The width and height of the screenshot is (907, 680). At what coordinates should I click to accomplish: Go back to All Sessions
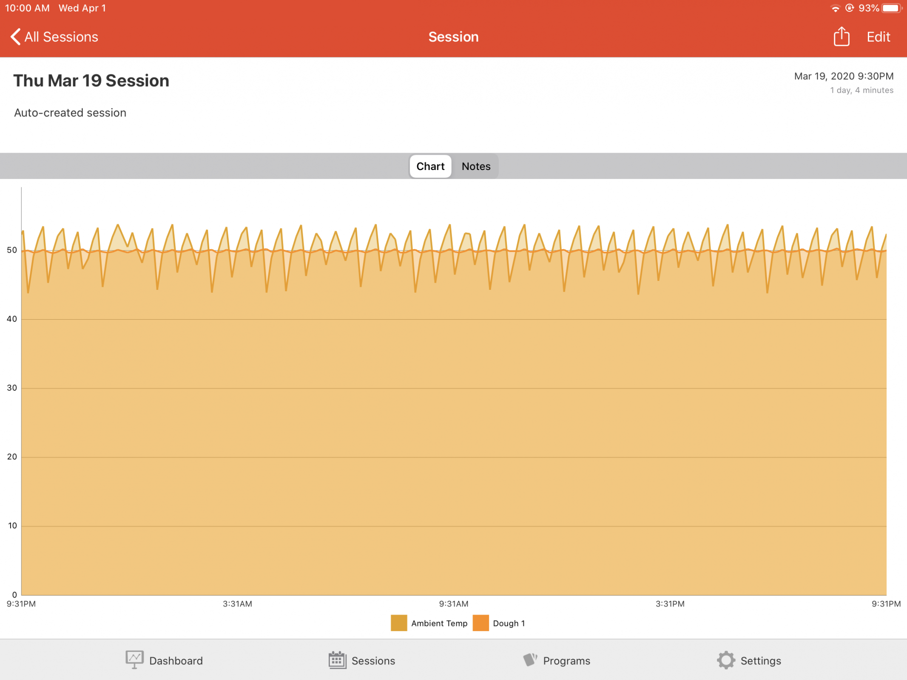[x=61, y=37]
